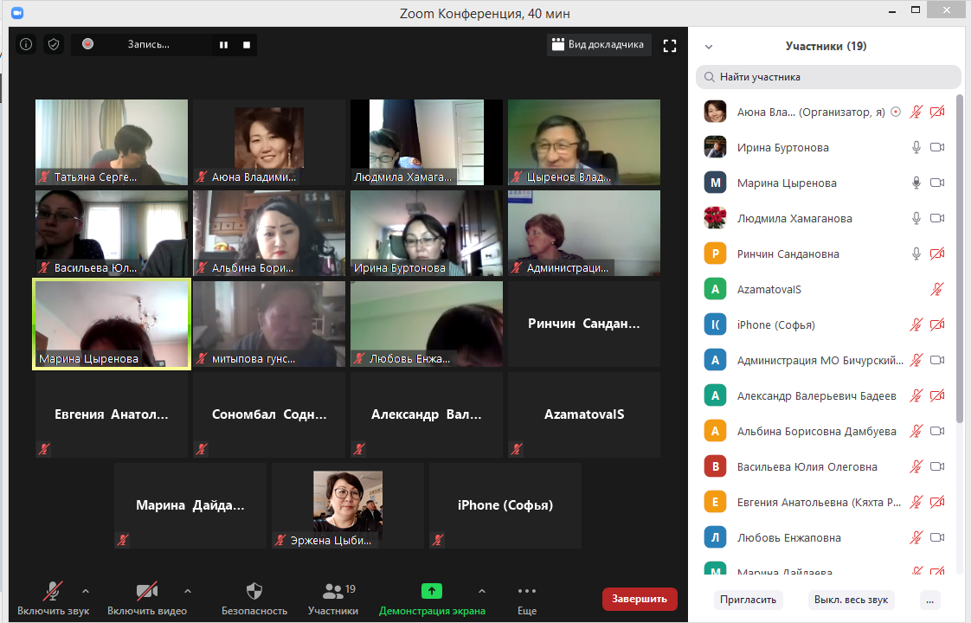Click the Завершить end meeting button
This screenshot has height=623, width=971.
coord(640,599)
